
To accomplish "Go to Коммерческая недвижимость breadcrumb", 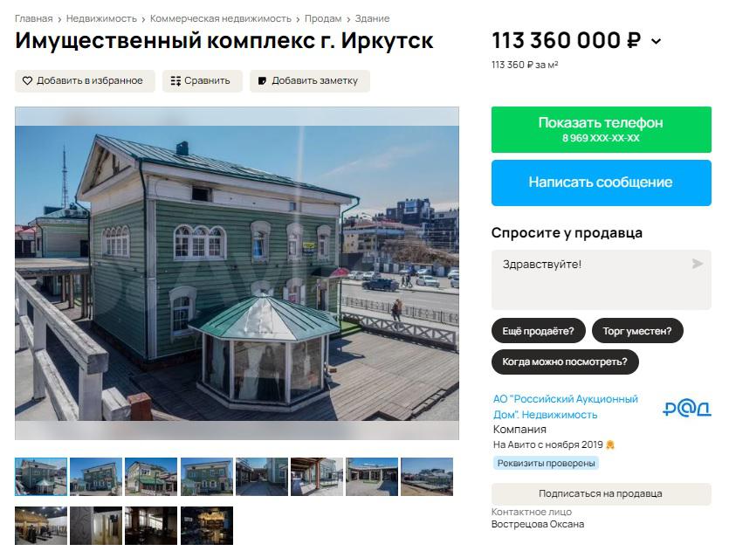I will click(220, 18).
